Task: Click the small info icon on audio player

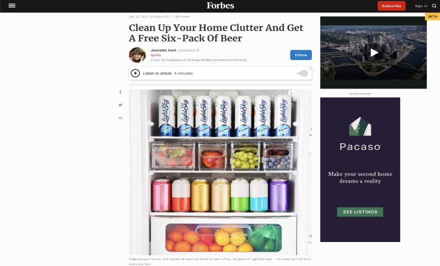Action: point(310,68)
